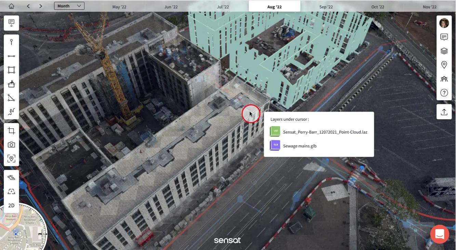Select the line distance measurement tool
456x250 pixels.
click(11, 56)
